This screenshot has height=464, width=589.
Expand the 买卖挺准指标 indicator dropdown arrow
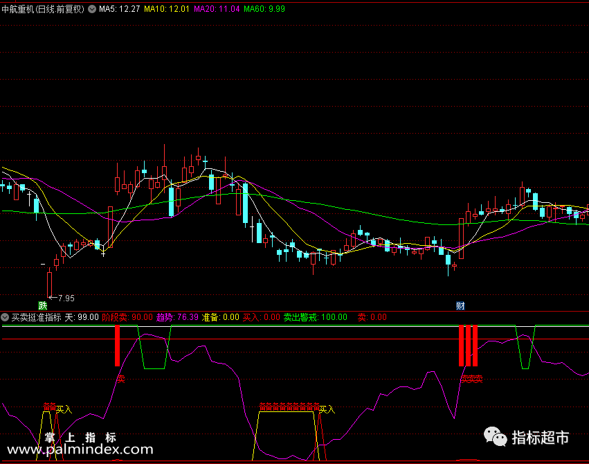tap(5, 317)
